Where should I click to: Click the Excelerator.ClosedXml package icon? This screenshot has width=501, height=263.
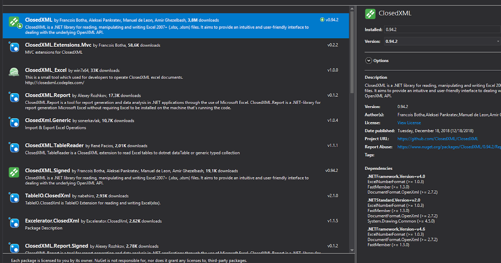pos(15,223)
